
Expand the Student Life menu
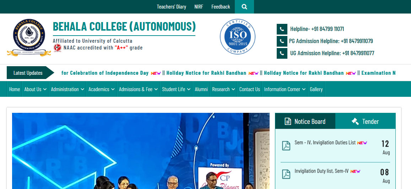[x=176, y=89]
